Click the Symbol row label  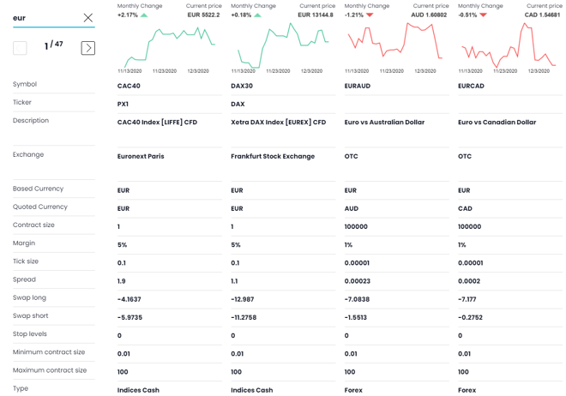pyautogui.click(x=25, y=84)
